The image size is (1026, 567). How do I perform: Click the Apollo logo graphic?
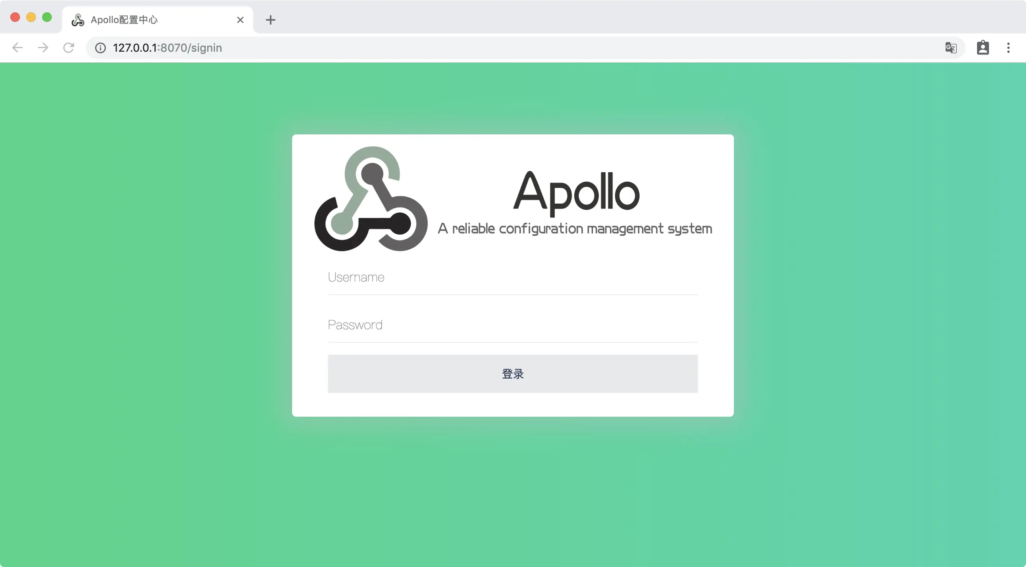[371, 198]
